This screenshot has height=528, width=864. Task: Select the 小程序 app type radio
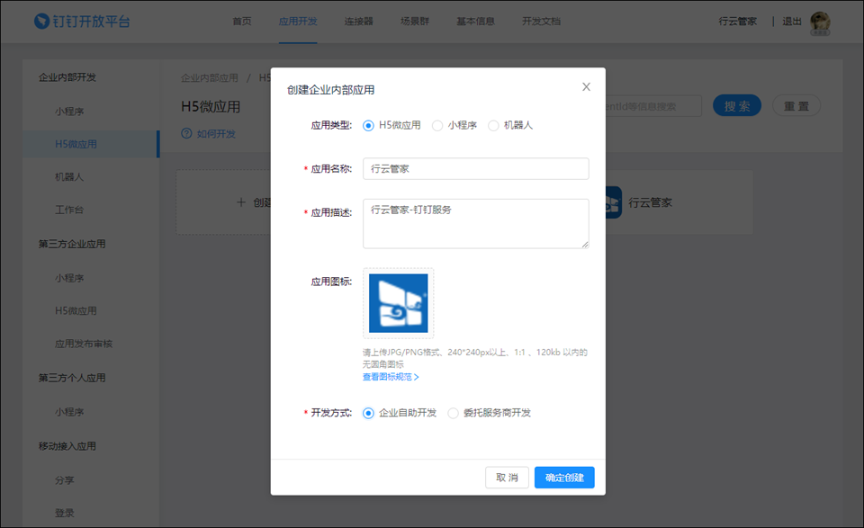pyautogui.click(x=437, y=126)
